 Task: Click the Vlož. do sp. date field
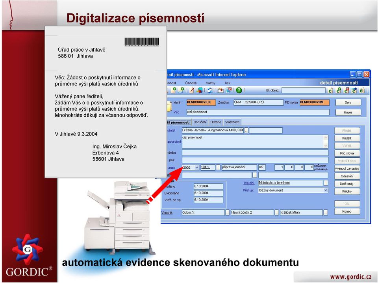(x=208, y=200)
